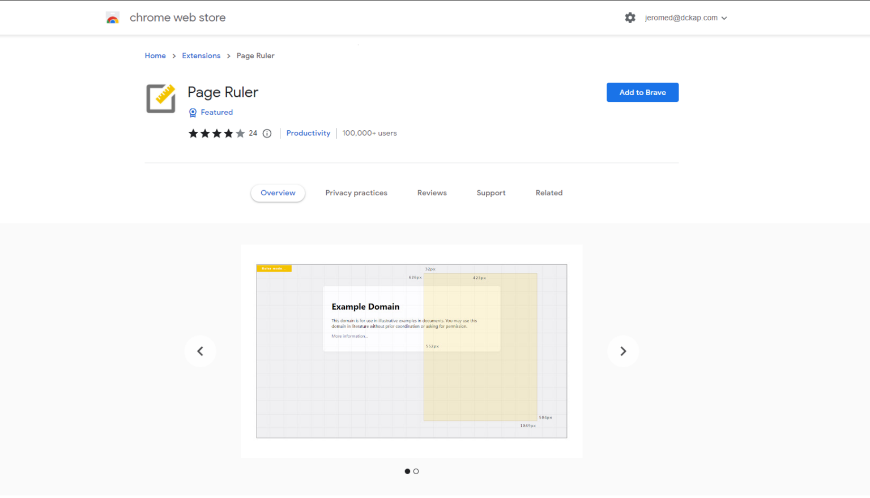Click the fifth rating star
This screenshot has height=498, width=870.
tap(241, 133)
